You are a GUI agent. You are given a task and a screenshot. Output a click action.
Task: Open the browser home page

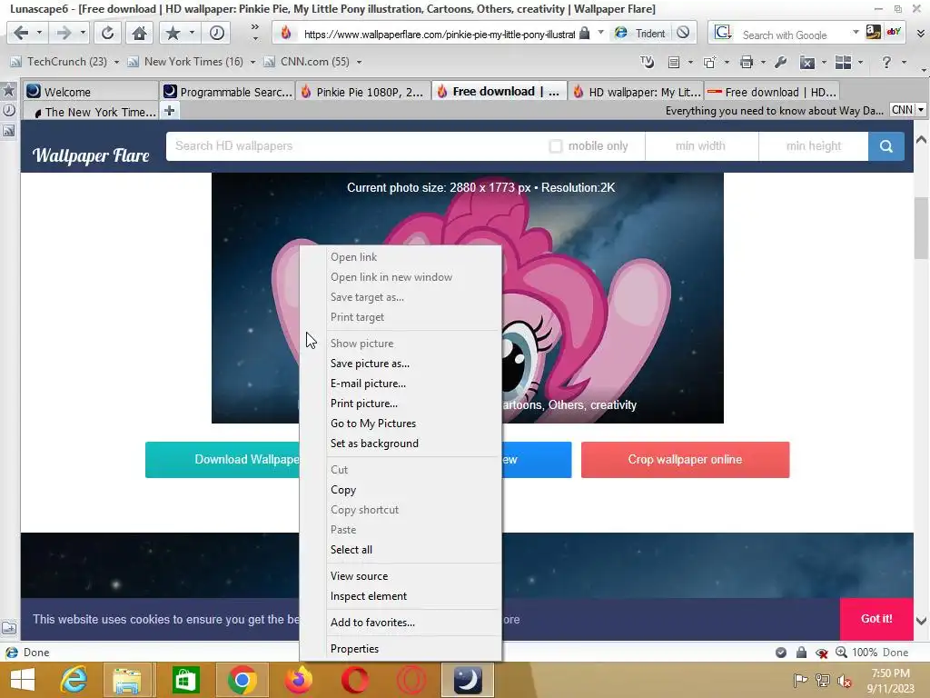(139, 33)
